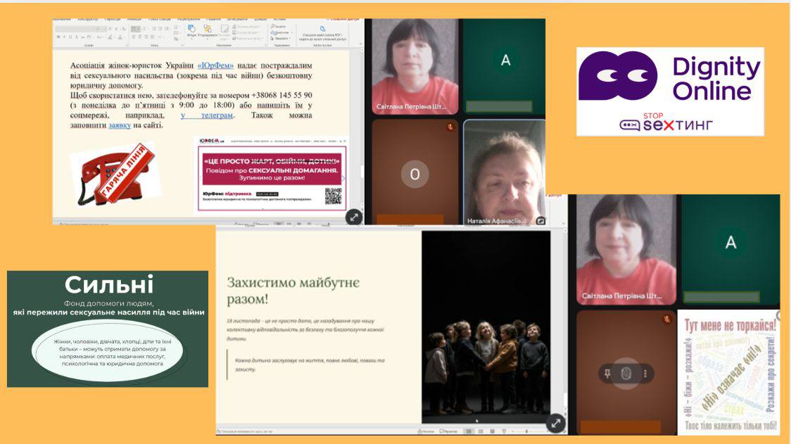The image size is (791, 444).
Task: Expand the Find option in the editing group
Action: point(281,26)
